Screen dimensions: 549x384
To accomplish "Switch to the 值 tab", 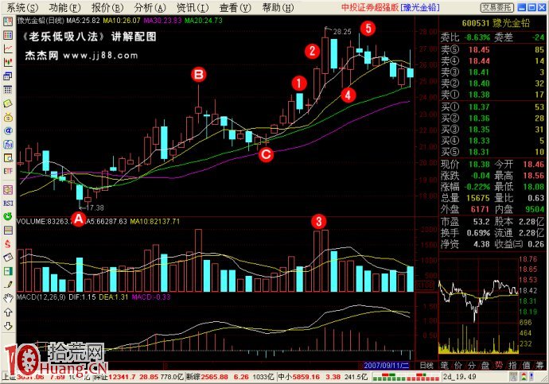I will point(526,366).
